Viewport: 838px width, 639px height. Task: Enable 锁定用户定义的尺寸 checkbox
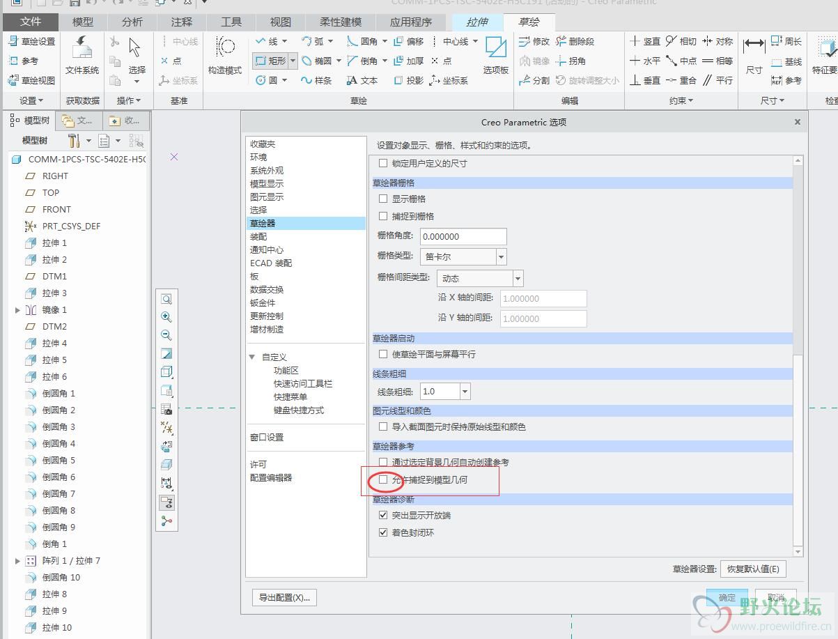tap(382, 163)
